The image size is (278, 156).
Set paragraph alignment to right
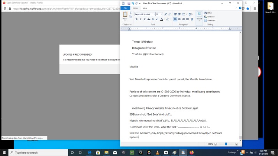tap(183, 19)
